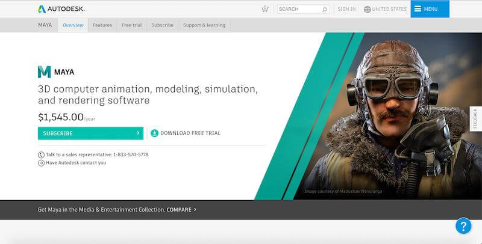Click the chevron on the Subscribe button
Image resolution: width=482 pixels, height=244 pixels.
point(138,133)
